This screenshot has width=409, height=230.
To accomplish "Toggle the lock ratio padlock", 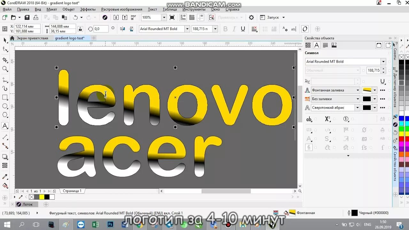I will pyautogui.click(x=80, y=29).
